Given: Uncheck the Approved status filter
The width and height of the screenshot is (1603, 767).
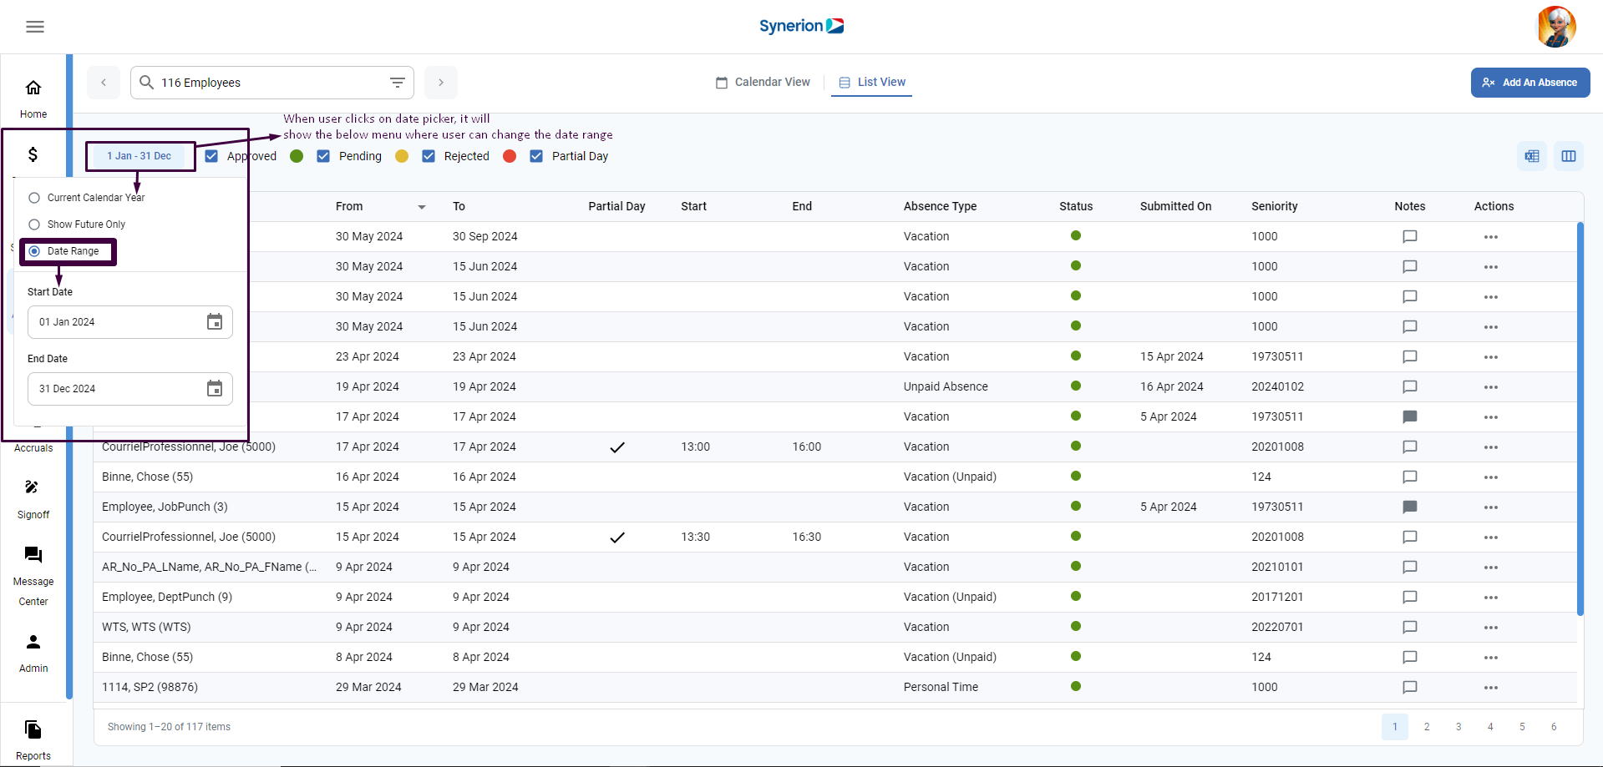Looking at the screenshot, I should [211, 156].
